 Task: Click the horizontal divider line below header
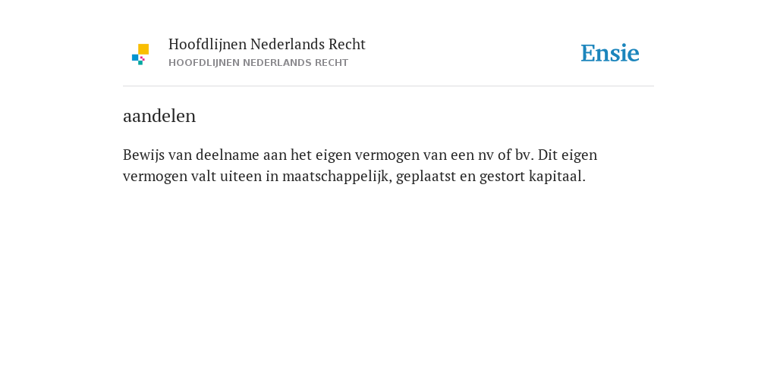[388, 86]
